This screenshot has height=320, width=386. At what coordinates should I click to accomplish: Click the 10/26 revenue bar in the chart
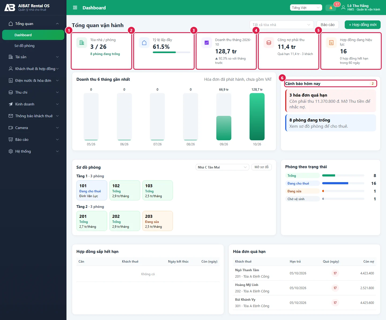pyautogui.click(x=257, y=117)
